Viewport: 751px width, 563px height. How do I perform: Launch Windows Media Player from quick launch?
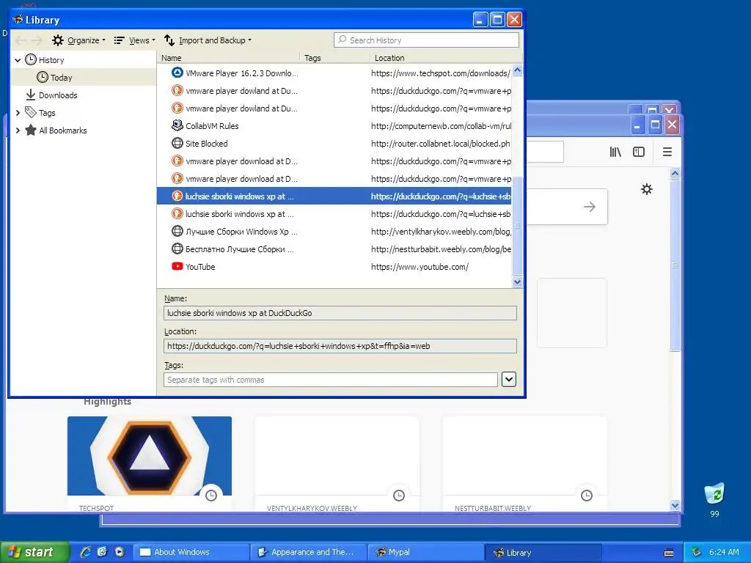coord(120,552)
